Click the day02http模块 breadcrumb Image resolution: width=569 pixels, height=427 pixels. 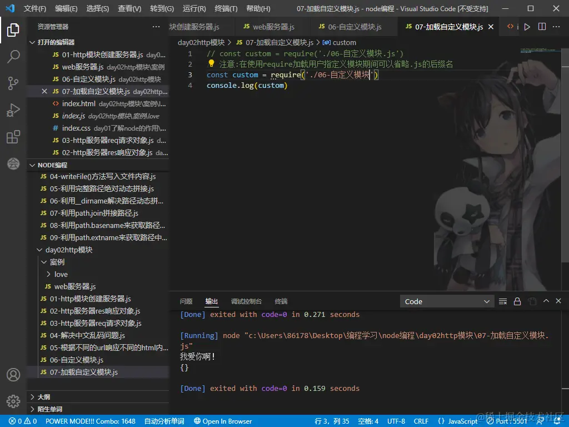pyautogui.click(x=201, y=42)
